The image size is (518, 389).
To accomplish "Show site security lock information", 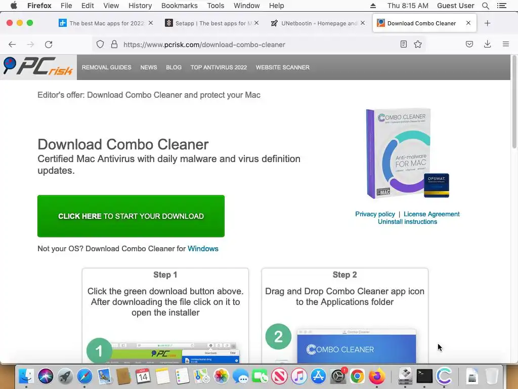I will [114, 45].
